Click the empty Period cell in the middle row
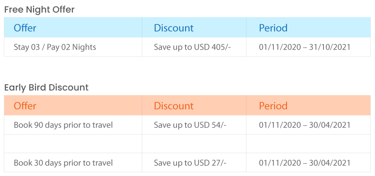375x176 pixels. click(x=308, y=144)
